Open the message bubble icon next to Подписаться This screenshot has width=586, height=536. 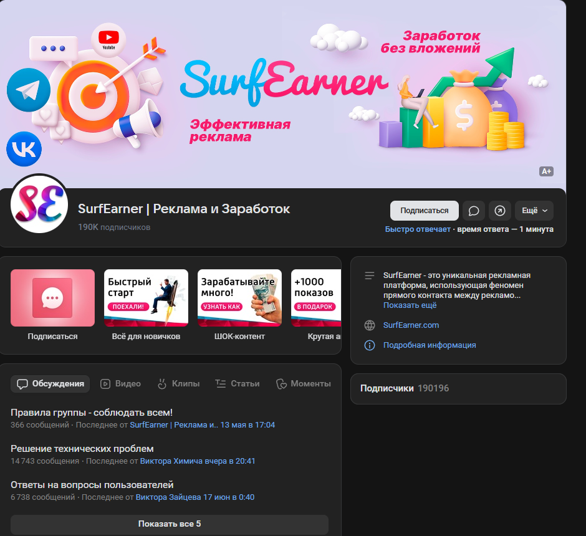point(474,211)
